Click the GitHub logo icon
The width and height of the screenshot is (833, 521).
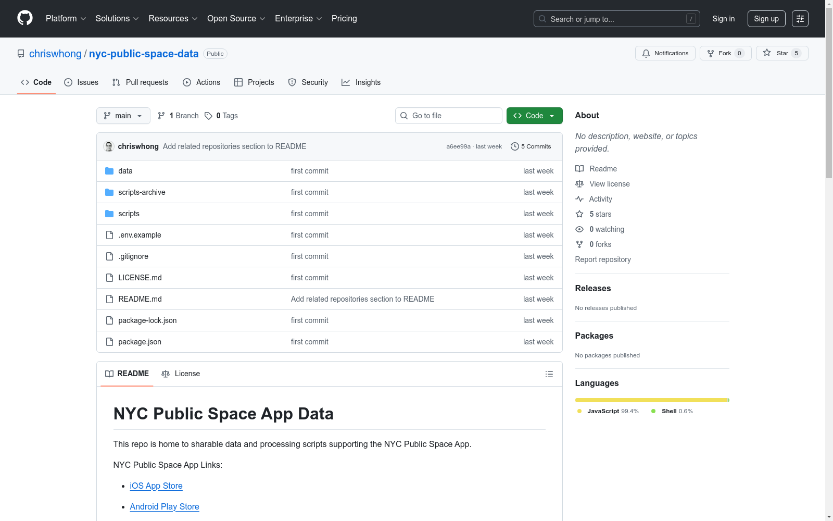(25, 18)
